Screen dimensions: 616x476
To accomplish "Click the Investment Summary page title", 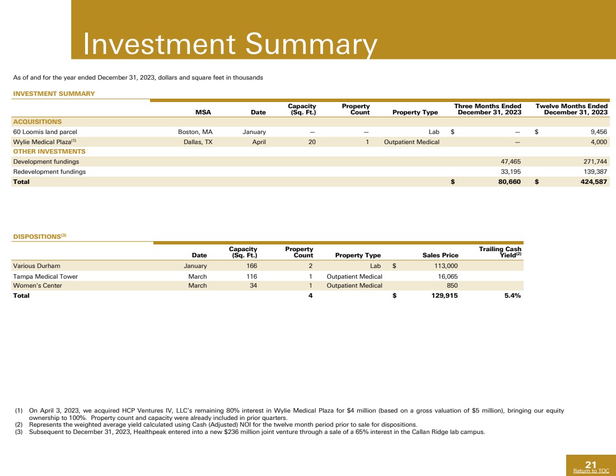I will (230, 45).
